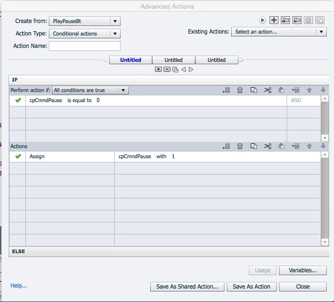This screenshot has width=334, height=302.
Task: Click the IF section header
Action: tap(169, 80)
